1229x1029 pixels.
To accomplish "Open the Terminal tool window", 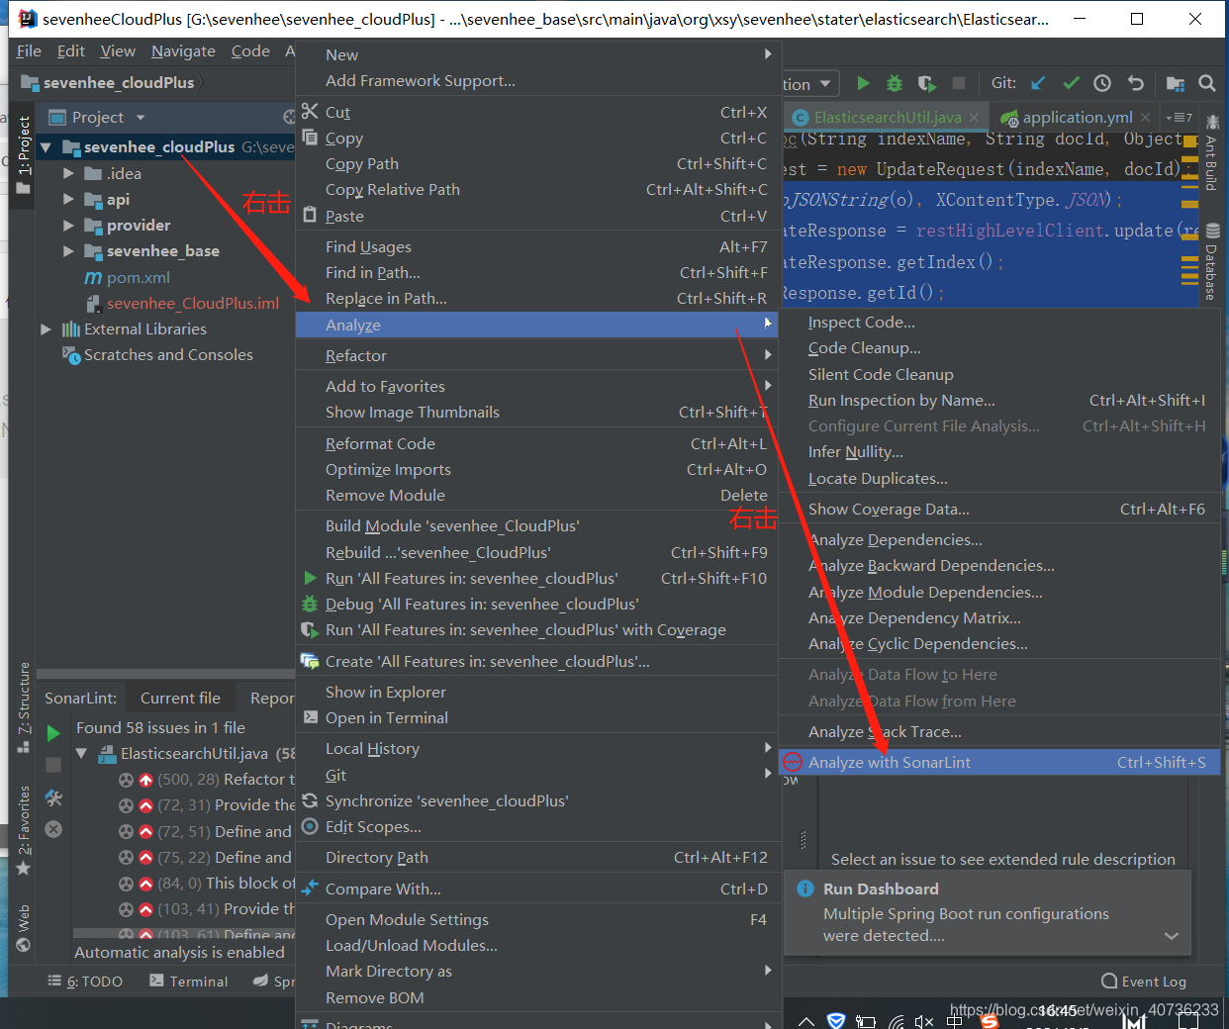I will (188, 982).
